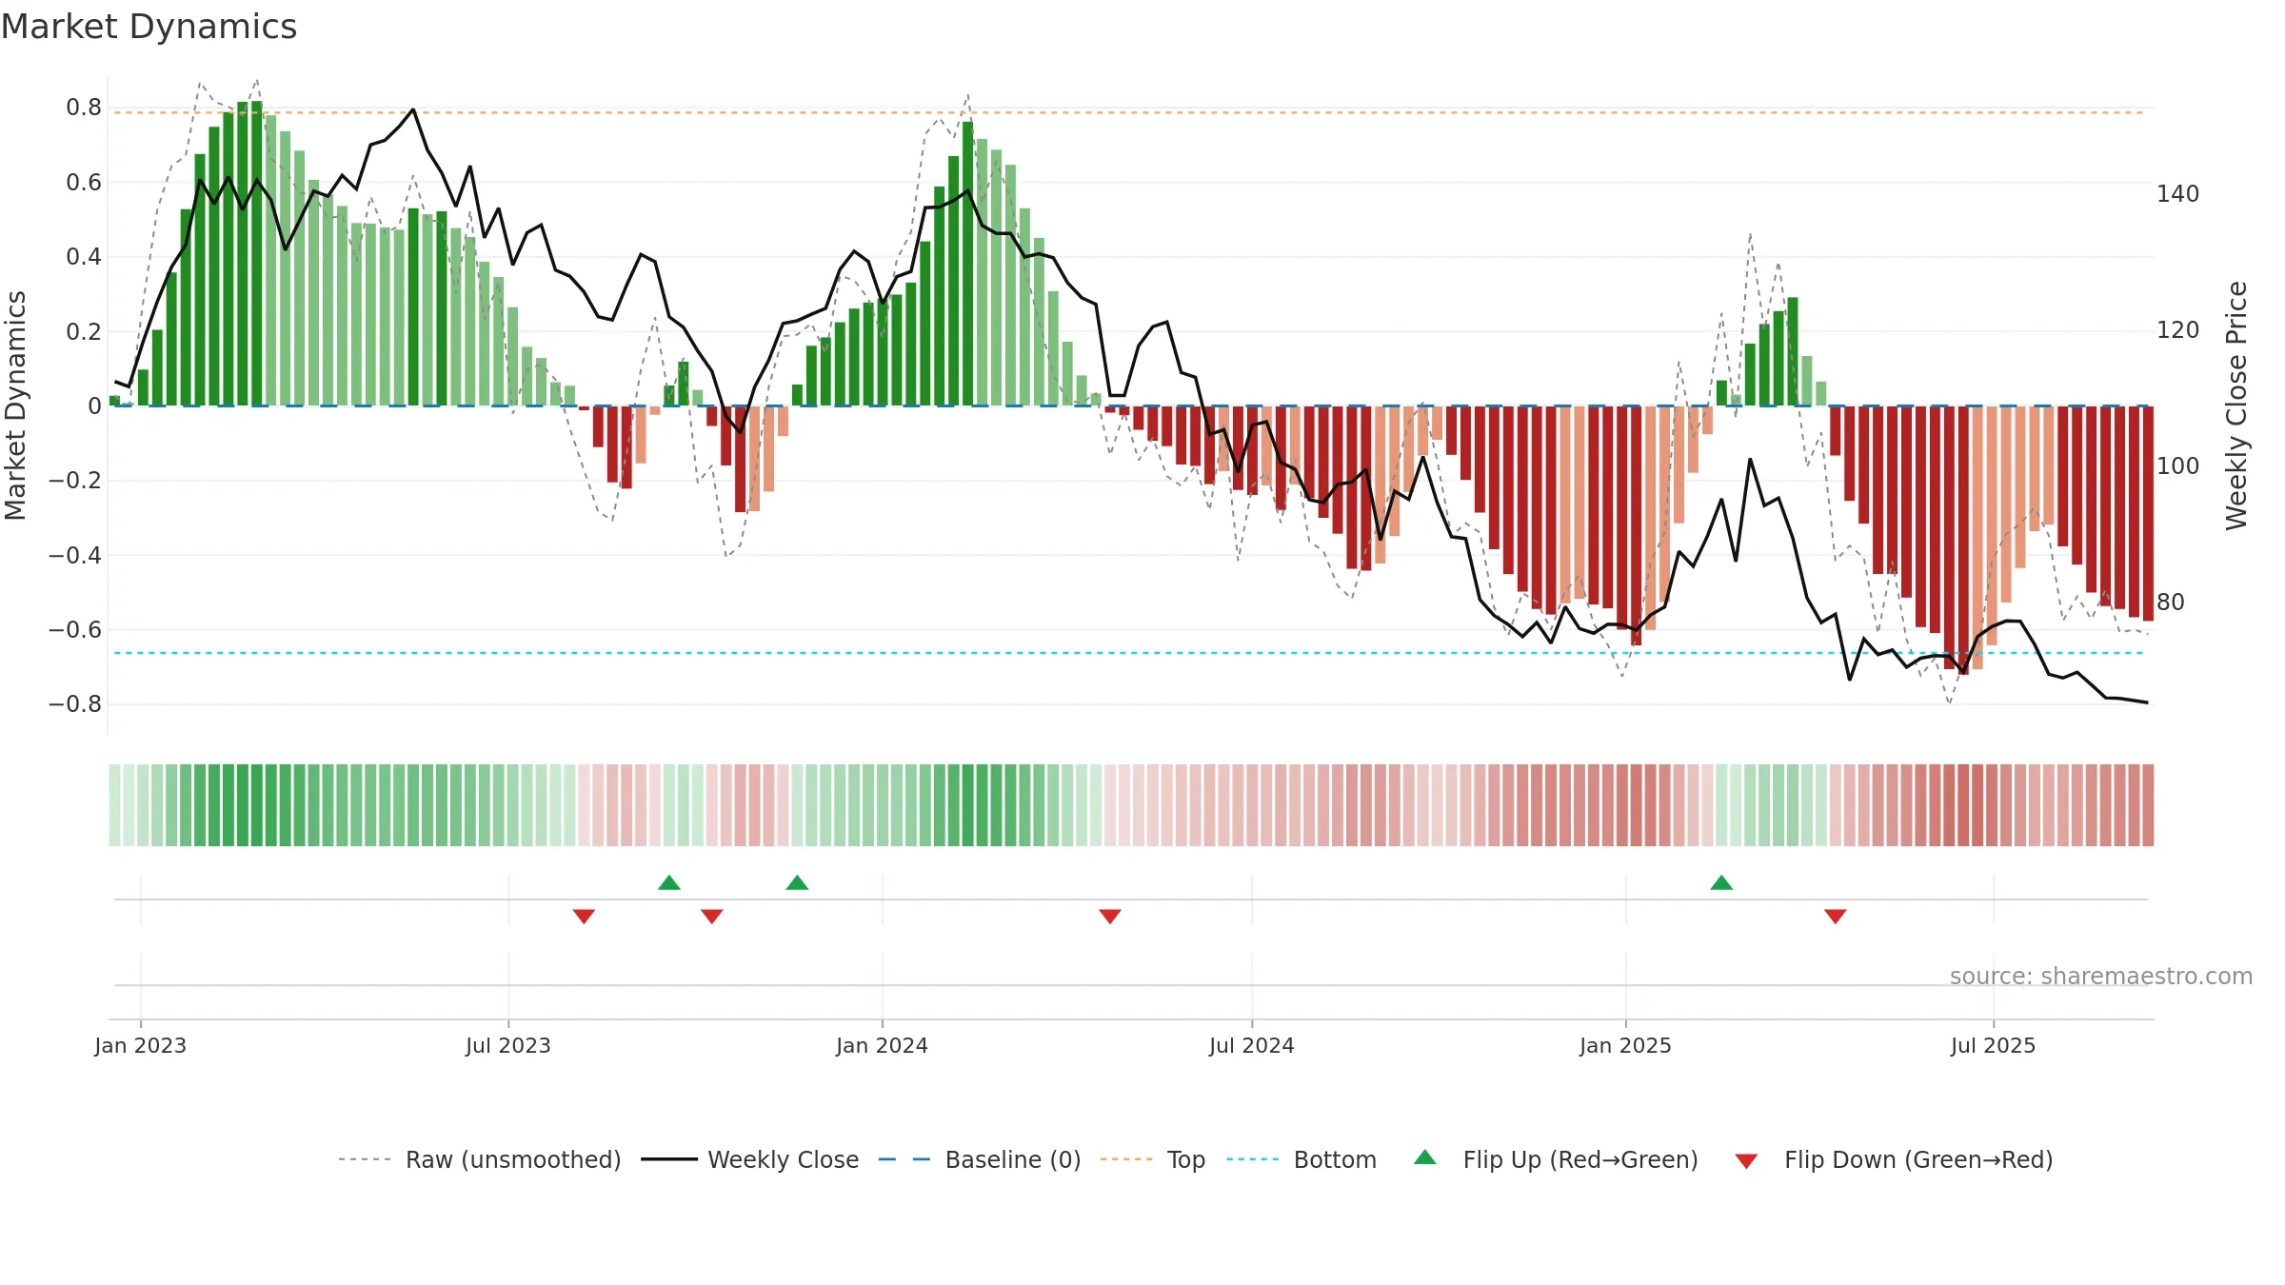The width and height of the screenshot is (2285, 1285).
Task: Click the Market Dynamics chart title
Action: [x=149, y=27]
